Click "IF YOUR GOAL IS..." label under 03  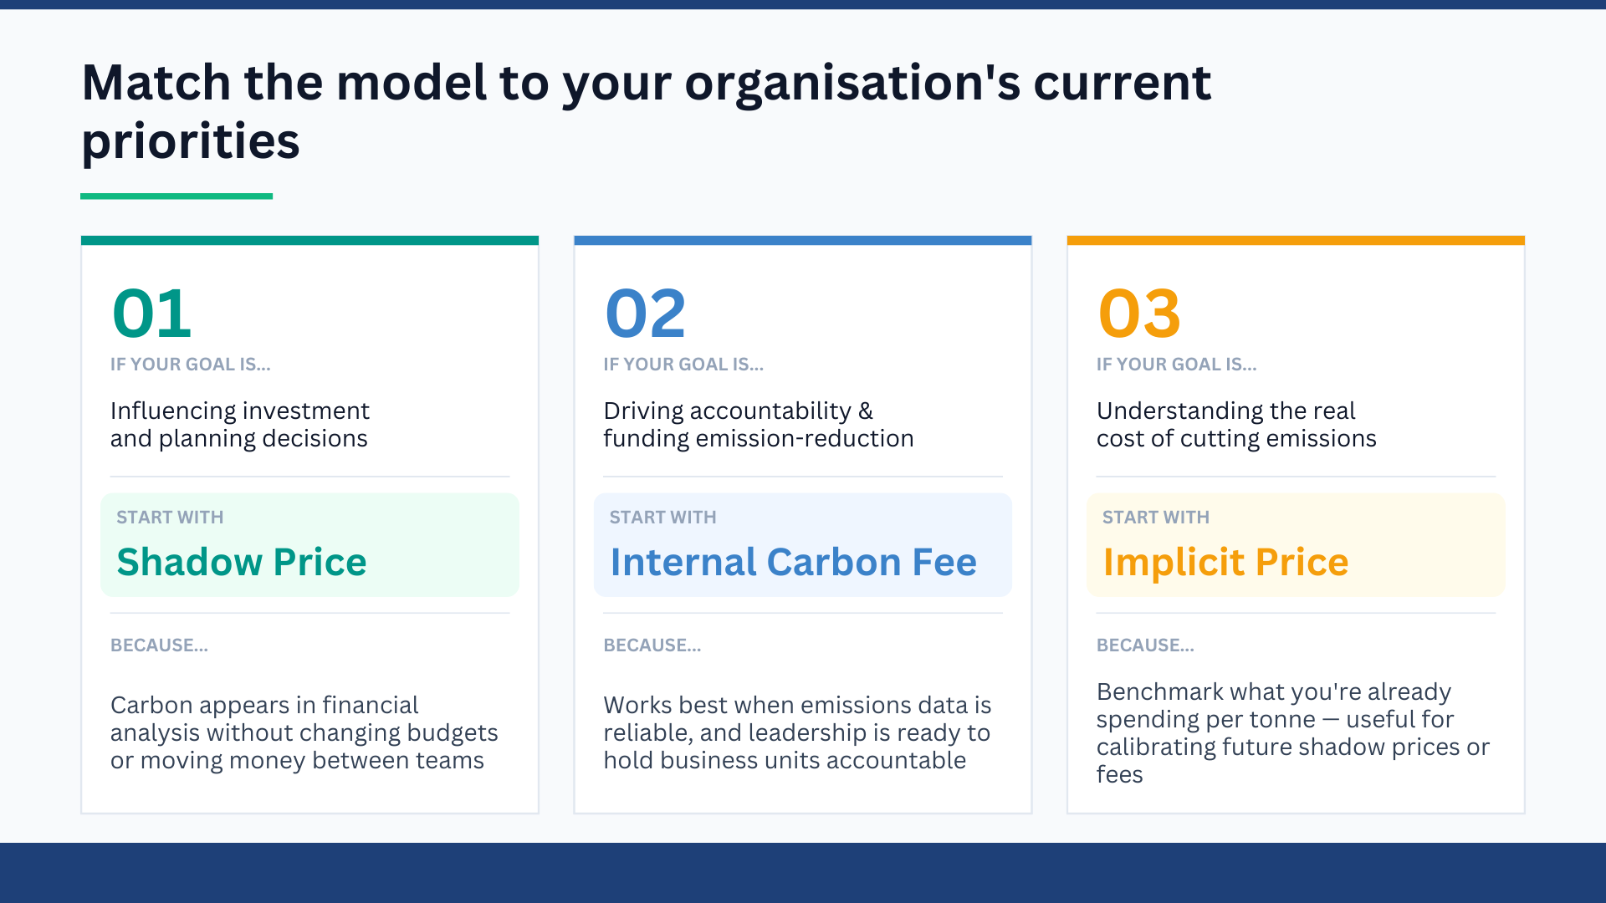1176,365
